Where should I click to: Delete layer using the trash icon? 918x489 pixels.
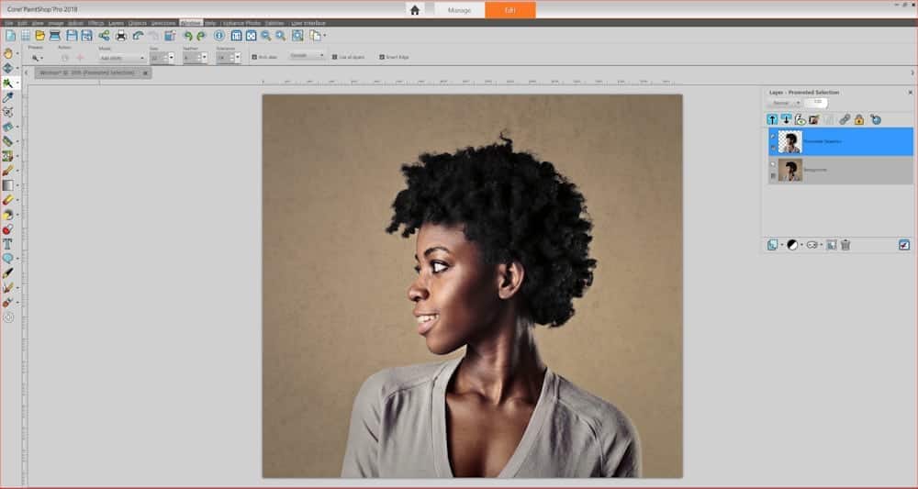point(845,245)
